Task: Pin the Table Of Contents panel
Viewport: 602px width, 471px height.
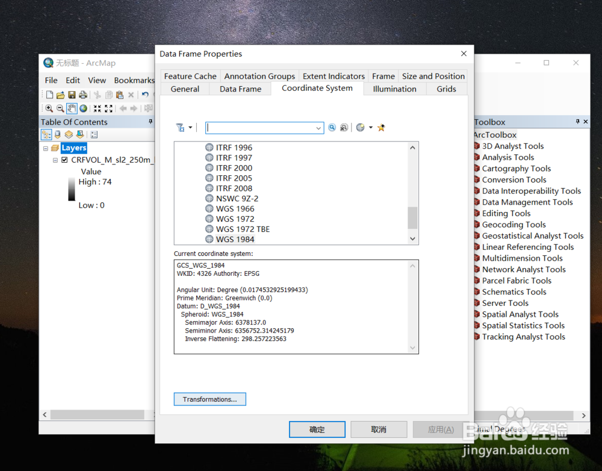Action: pos(150,122)
